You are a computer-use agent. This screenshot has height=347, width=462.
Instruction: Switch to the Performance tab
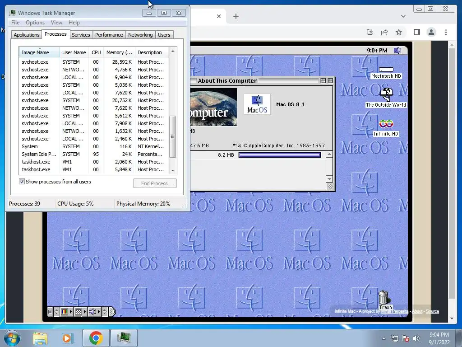[109, 35]
